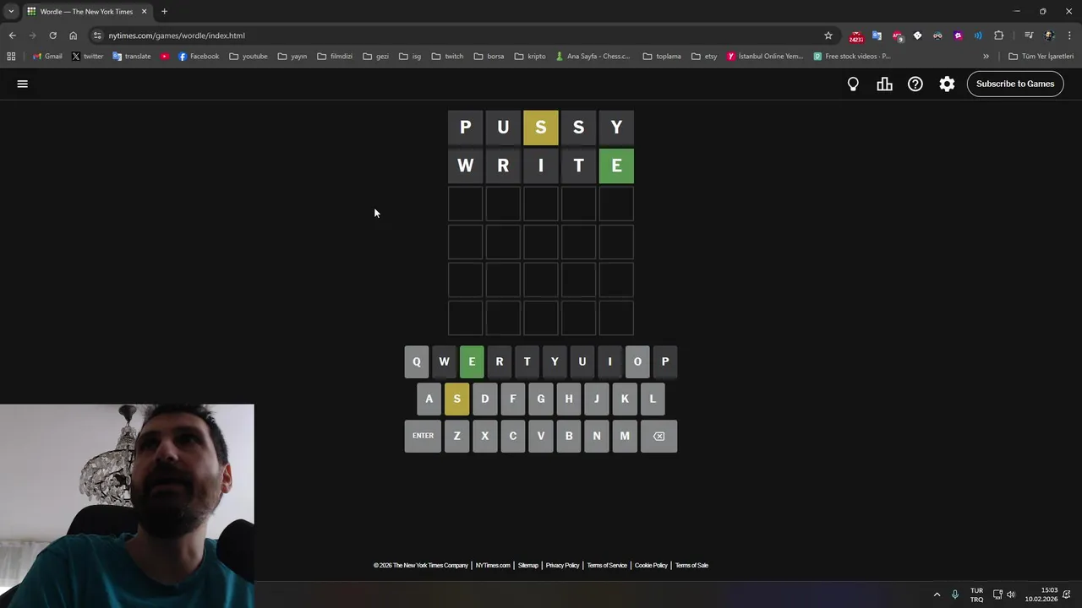Tap the H key on Wordle keyboard
The height and width of the screenshot is (608, 1082).
tap(569, 399)
